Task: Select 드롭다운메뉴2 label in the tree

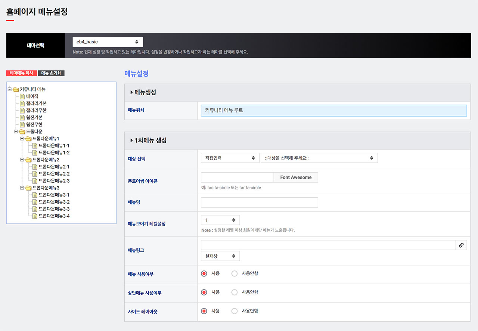Action: coord(46,160)
